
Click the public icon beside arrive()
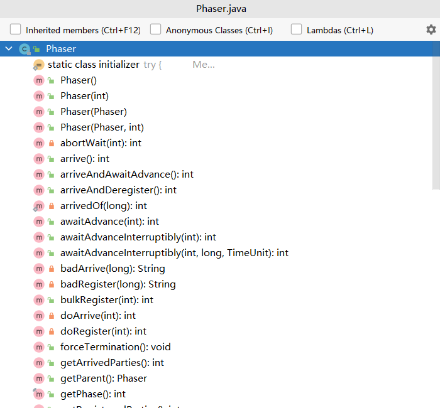pos(51,159)
